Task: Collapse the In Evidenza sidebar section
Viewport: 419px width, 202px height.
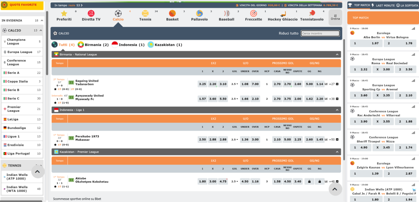Action: 42,20
